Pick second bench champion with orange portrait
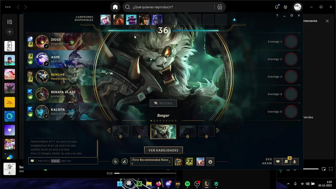This screenshot has height=189, width=336. point(118,20)
